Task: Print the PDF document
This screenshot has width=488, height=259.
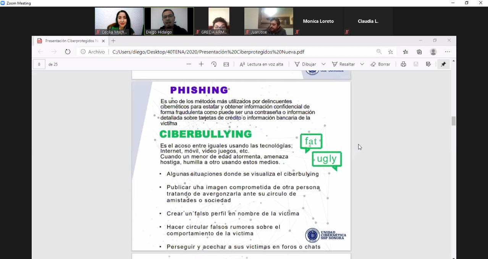Action: pos(403,64)
